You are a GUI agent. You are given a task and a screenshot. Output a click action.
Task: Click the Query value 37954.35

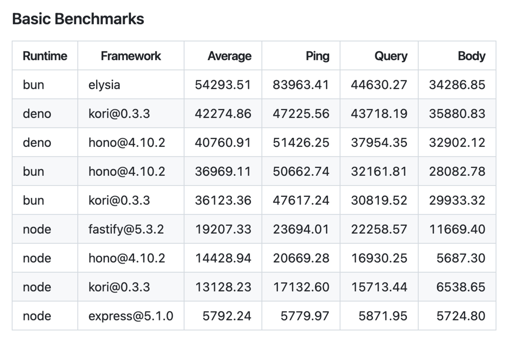click(379, 142)
